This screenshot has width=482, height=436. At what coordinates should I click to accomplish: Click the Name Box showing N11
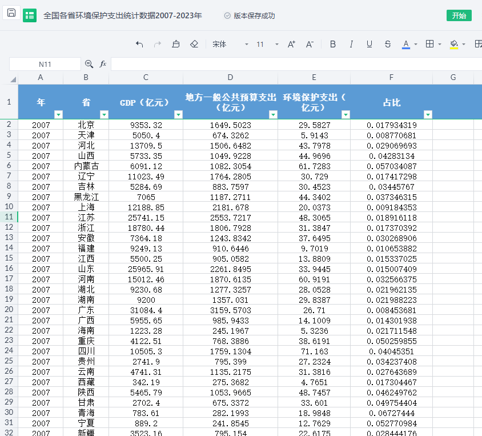tap(45, 64)
